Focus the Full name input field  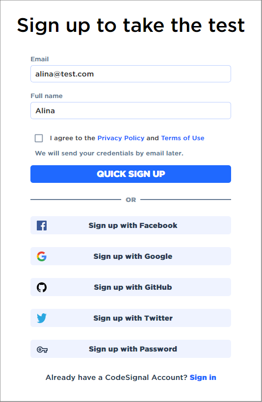click(131, 111)
